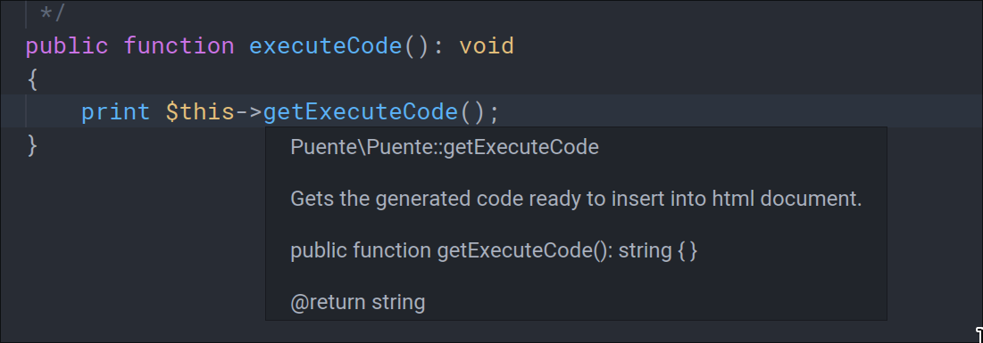Click the 'function' keyword in code editor

179,46
